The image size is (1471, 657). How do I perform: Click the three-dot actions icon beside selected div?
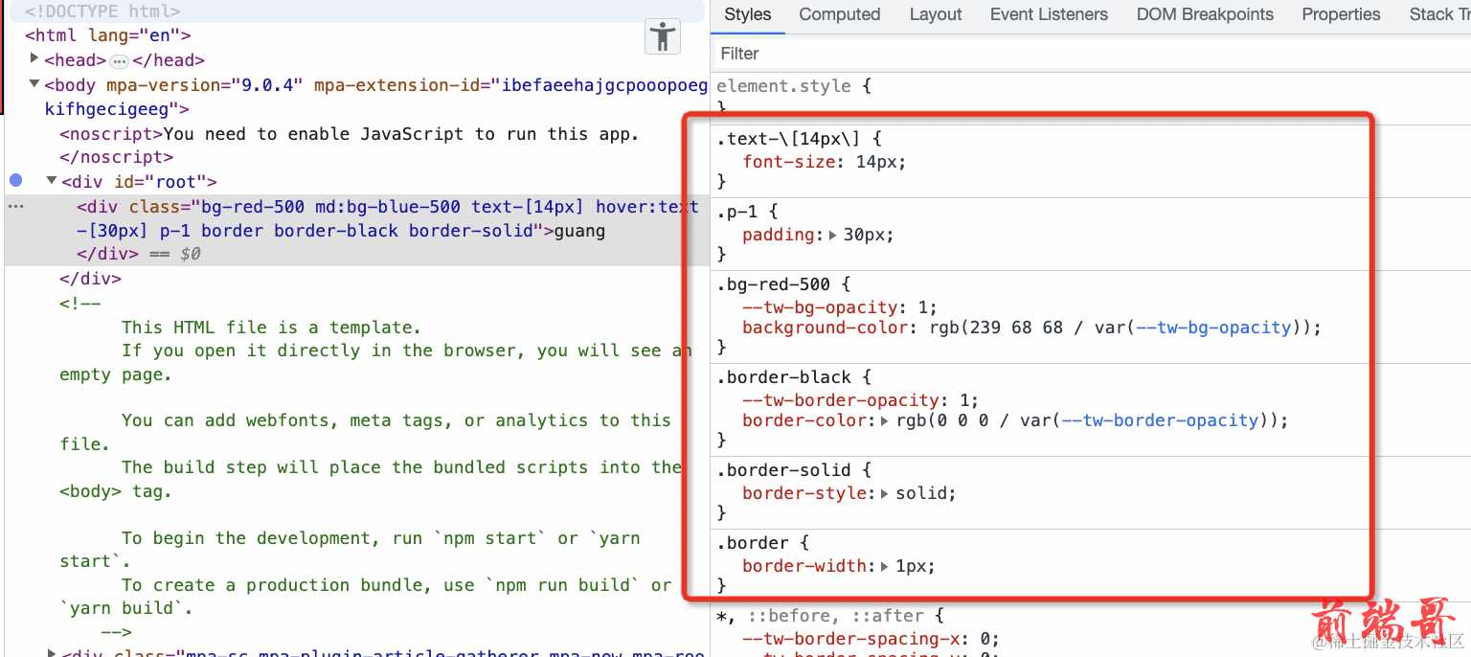tap(15, 207)
